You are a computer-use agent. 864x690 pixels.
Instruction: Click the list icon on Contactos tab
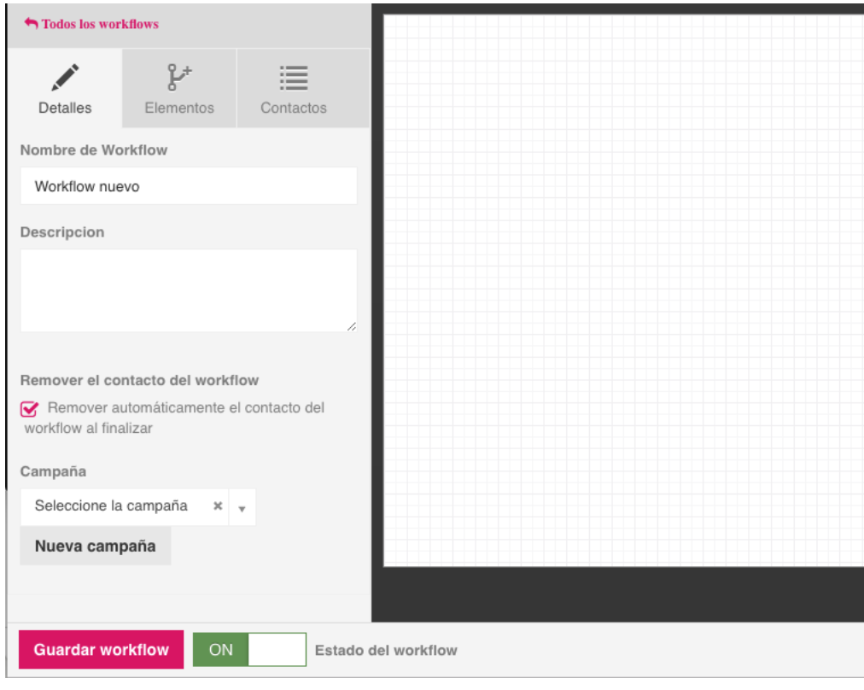(x=294, y=78)
